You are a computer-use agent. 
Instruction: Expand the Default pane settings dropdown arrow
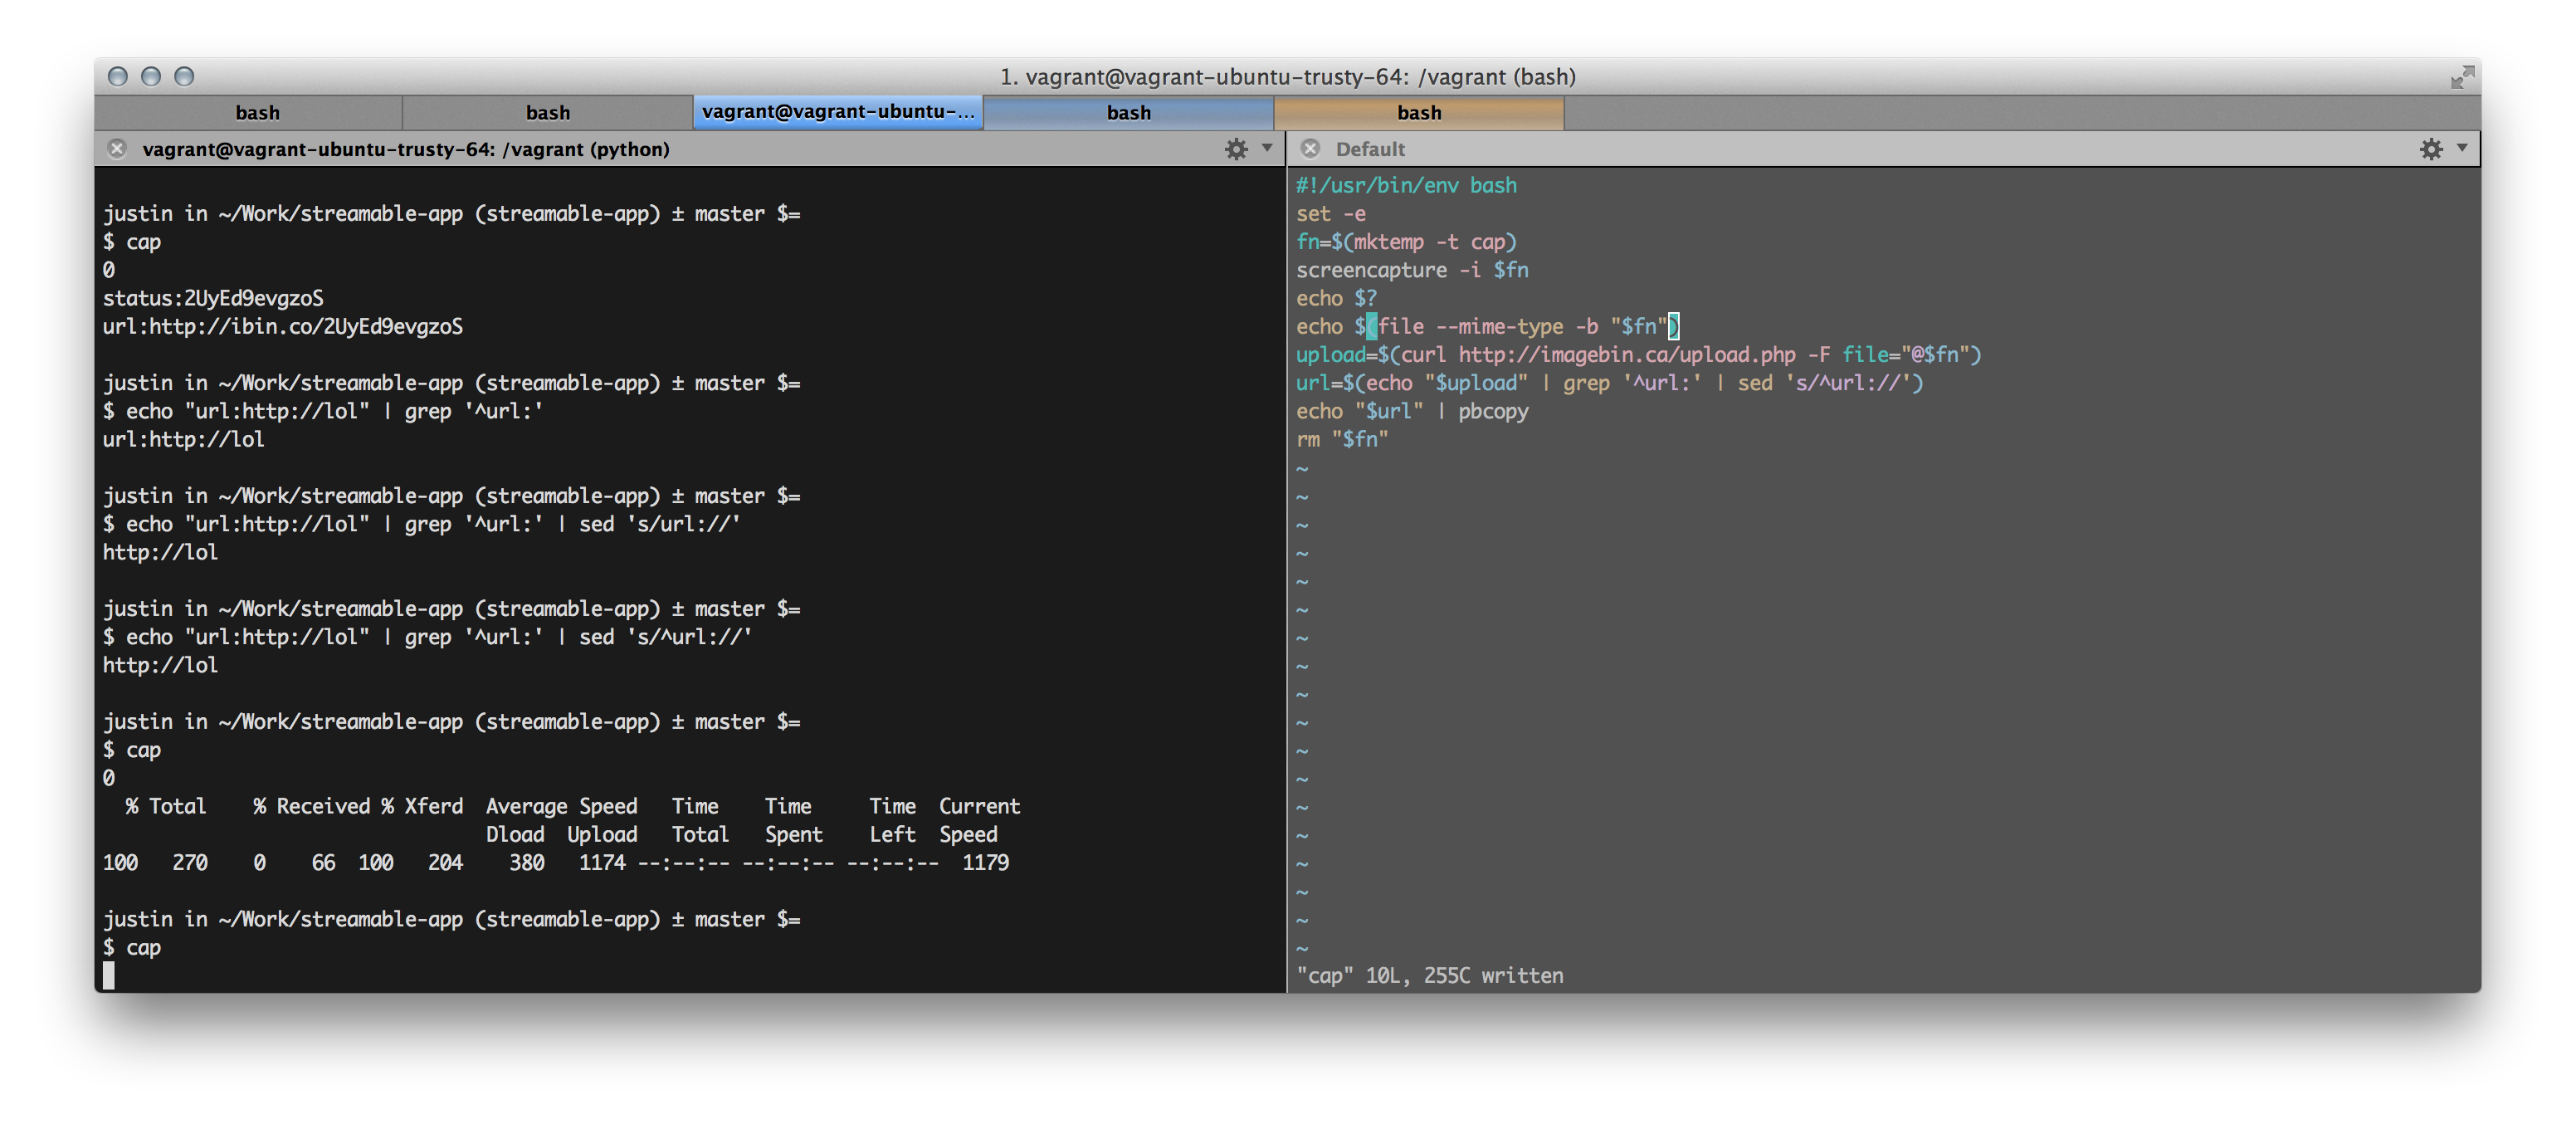pos(2462,148)
